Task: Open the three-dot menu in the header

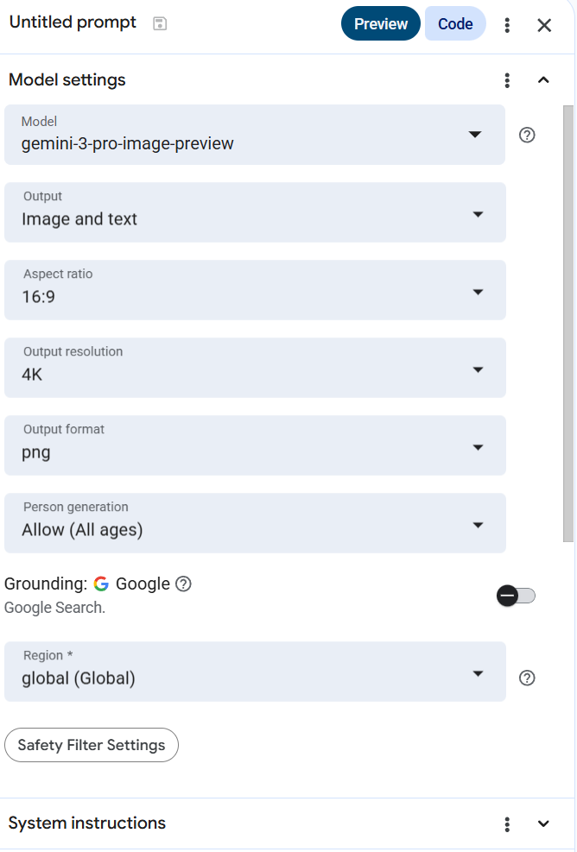Action: (507, 25)
